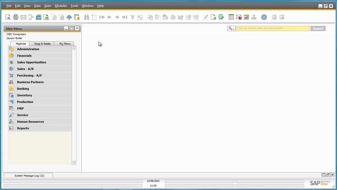The image size is (337, 190).
Task: Expand the Purchasing - A/P module
Action: (x=40, y=75)
